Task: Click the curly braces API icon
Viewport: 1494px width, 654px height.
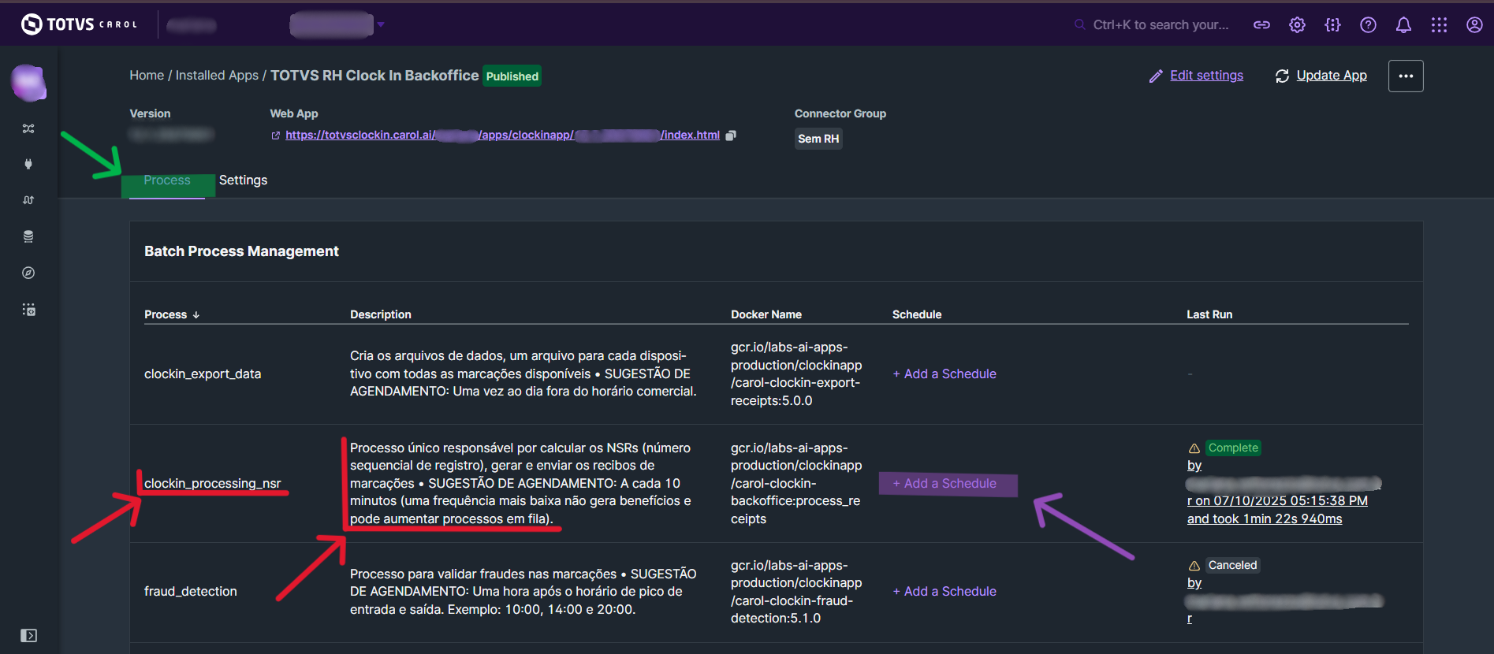Action: pyautogui.click(x=1332, y=24)
